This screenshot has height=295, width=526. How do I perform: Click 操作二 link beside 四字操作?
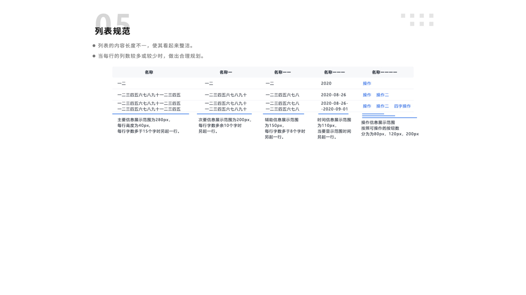383,106
